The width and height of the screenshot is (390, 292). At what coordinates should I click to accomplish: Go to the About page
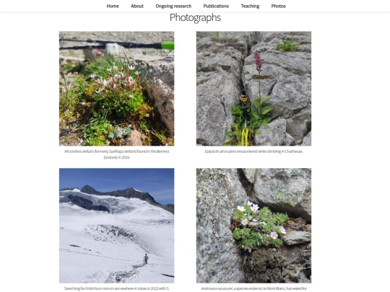(x=137, y=6)
